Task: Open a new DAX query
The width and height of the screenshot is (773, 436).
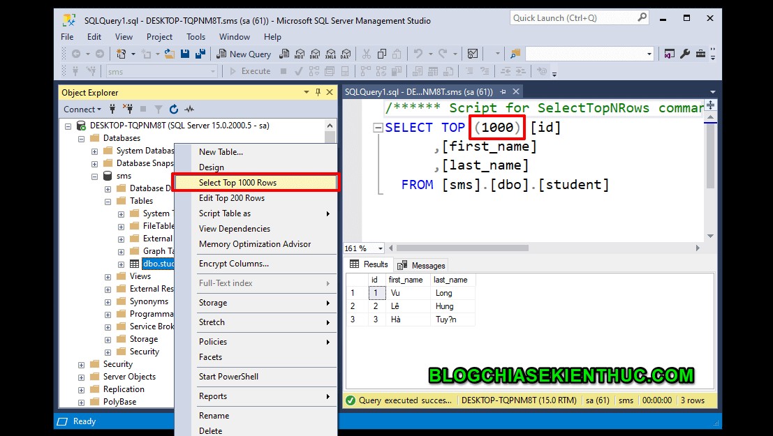Action: click(x=346, y=54)
